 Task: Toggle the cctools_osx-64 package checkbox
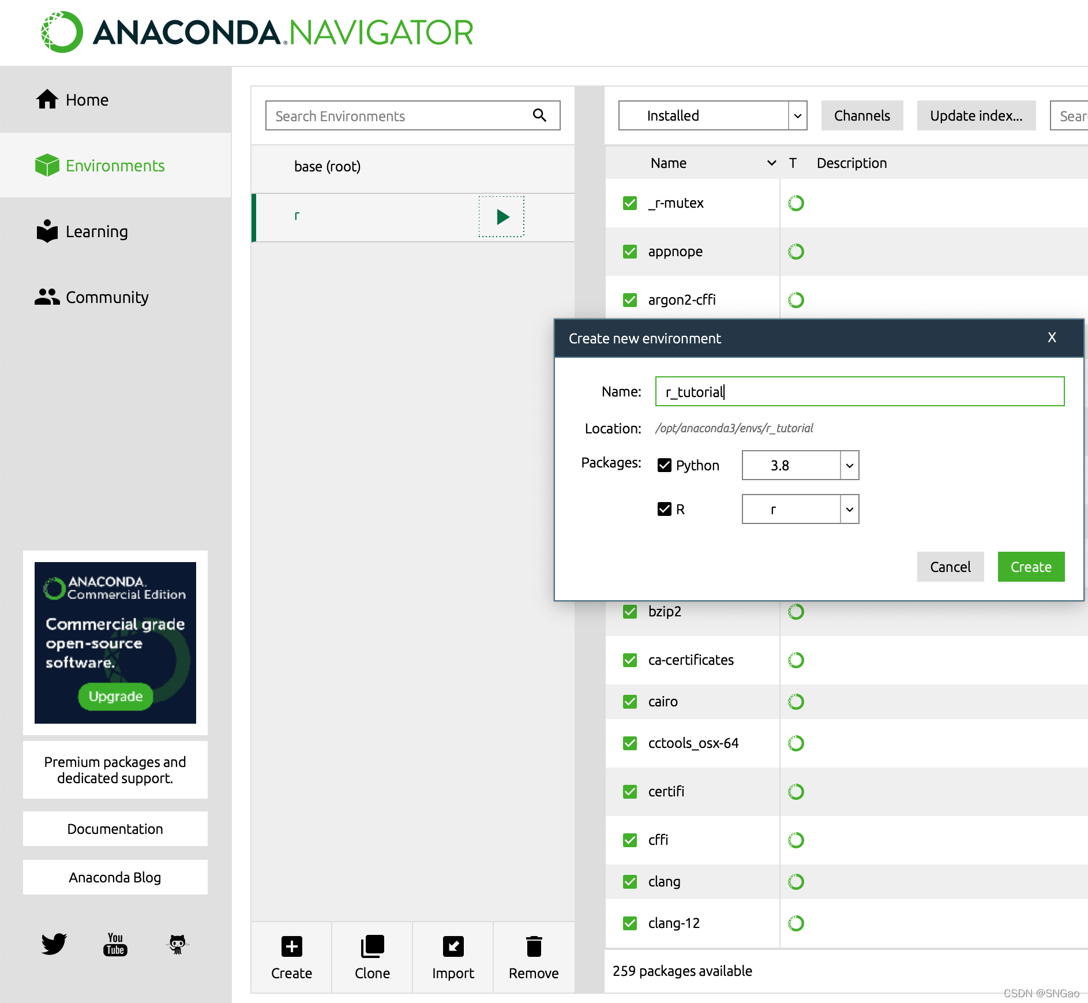pos(630,743)
